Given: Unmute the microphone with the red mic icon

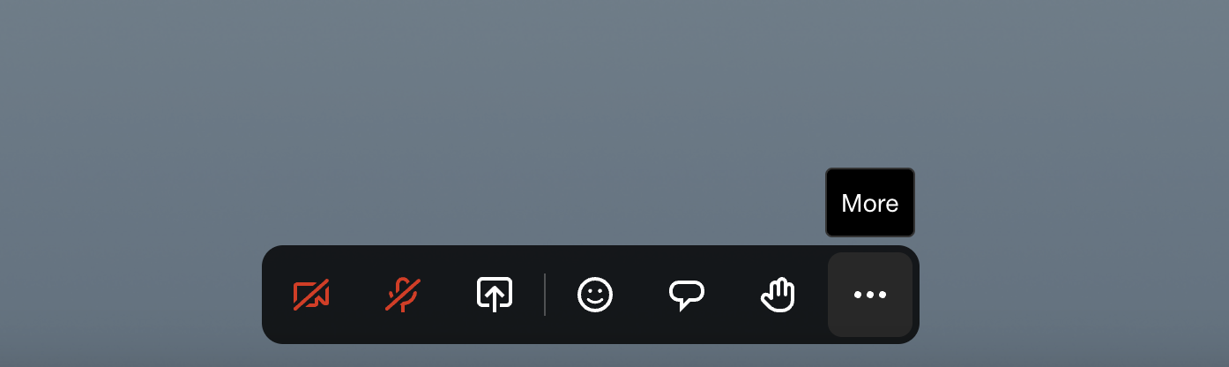Looking at the screenshot, I should pos(403,295).
